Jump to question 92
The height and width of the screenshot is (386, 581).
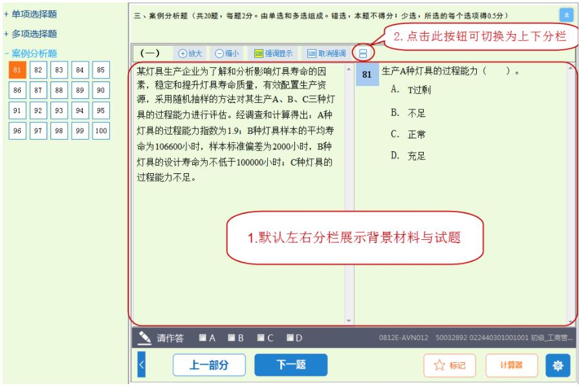click(38, 111)
